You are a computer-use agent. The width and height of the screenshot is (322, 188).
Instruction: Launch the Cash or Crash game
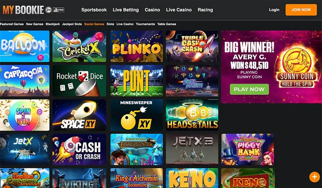pos(79,150)
